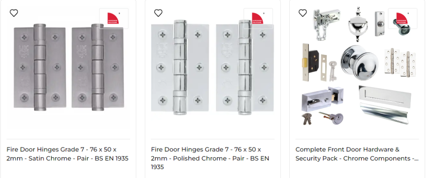Click the small hinge pair in pack image
The width and height of the screenshot is (428, 178).
[400, 63]
